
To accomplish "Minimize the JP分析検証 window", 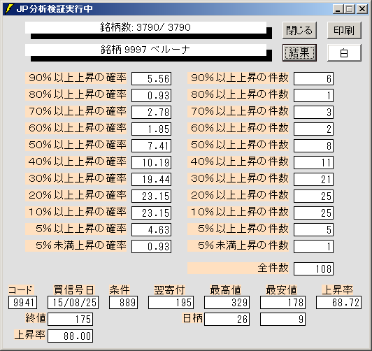I will pyautogui.click(x=338, y=9).
